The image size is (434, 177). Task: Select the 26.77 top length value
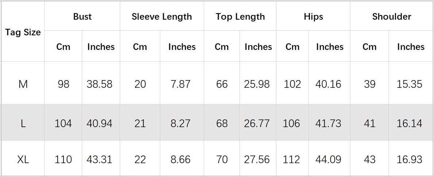[x=257, y=123]
